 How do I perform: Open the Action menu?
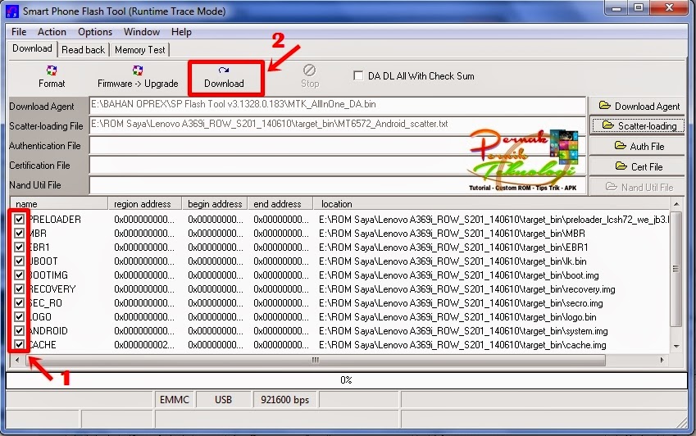pos(52,32)
